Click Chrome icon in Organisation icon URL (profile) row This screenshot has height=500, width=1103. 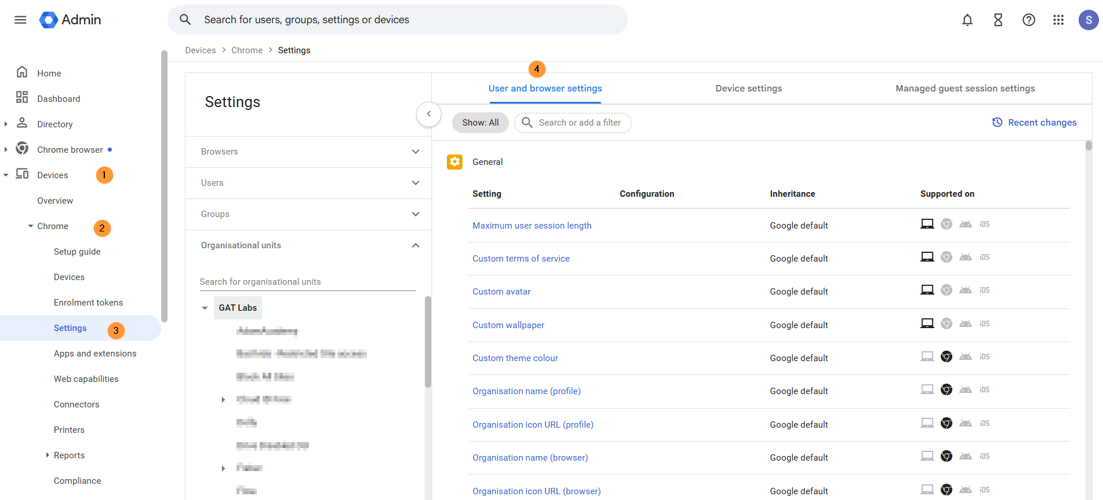point(947,423)
